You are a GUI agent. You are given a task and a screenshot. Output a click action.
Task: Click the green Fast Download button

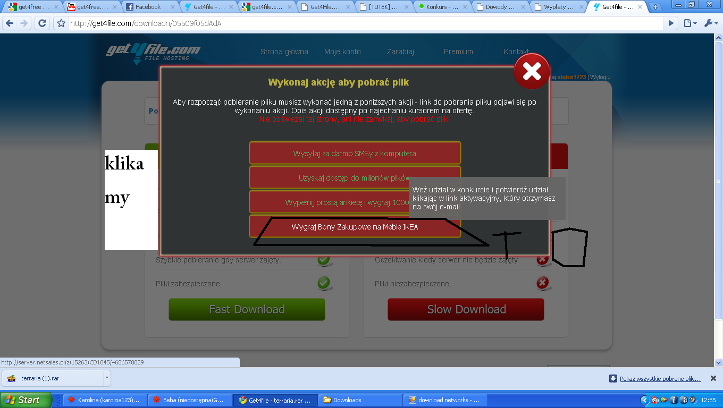(x=247, y=309)
